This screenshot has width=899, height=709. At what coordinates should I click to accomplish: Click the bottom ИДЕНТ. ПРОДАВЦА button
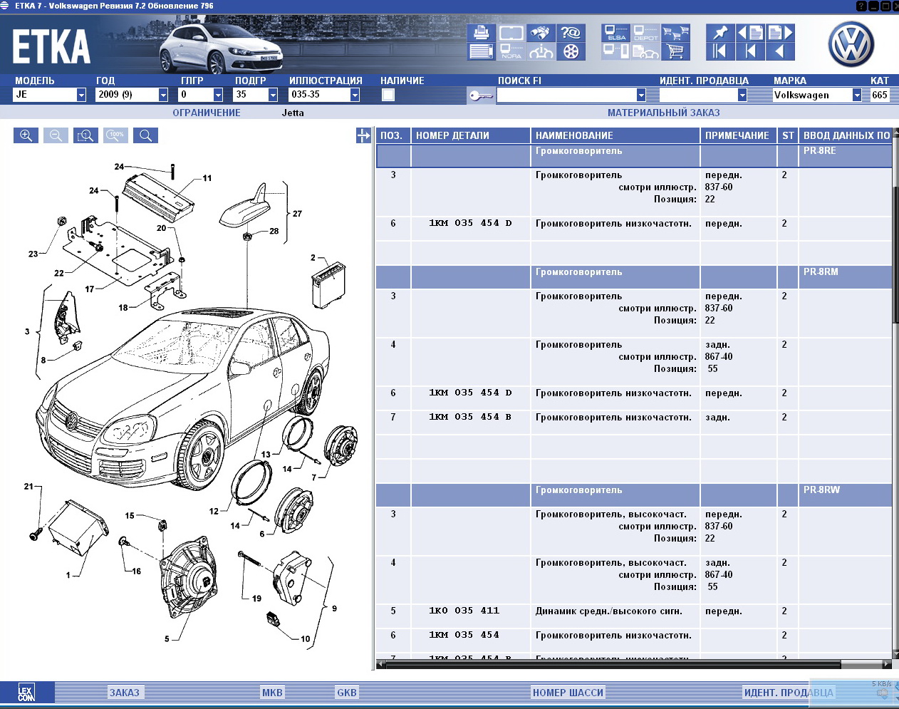pyautogui.click(x=789, y=693)
